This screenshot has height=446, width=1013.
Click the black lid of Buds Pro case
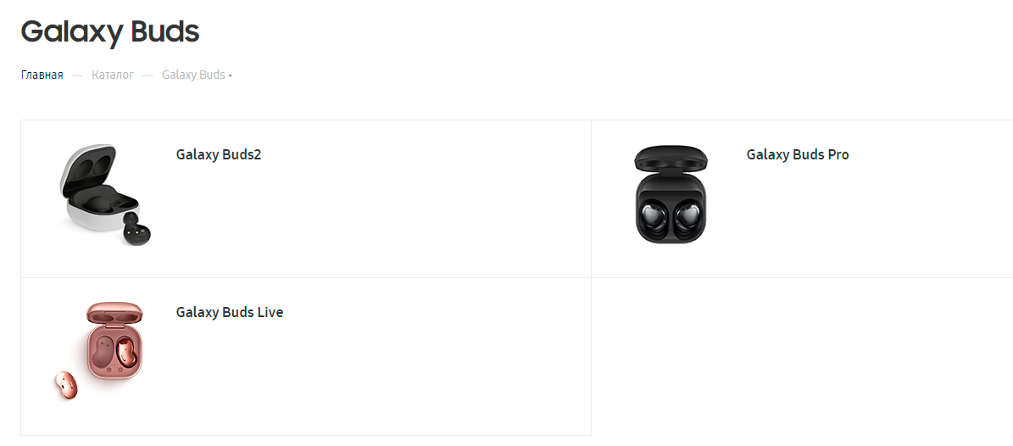(671, 158)
